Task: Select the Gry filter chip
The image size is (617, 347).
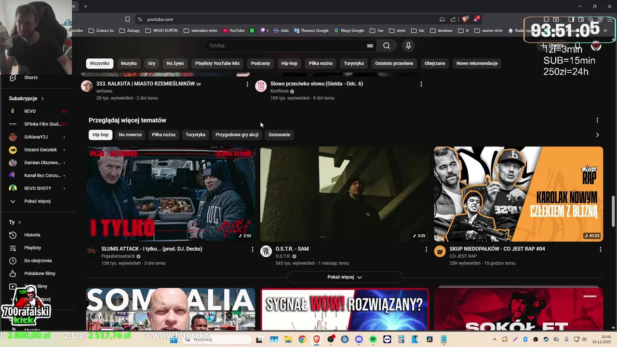Action: (152, 63)
